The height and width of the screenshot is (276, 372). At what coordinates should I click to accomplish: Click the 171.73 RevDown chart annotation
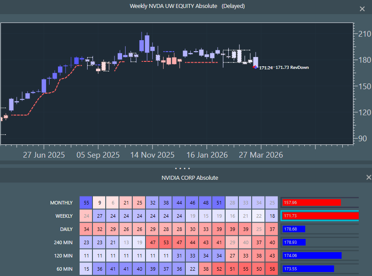[292, 68]
